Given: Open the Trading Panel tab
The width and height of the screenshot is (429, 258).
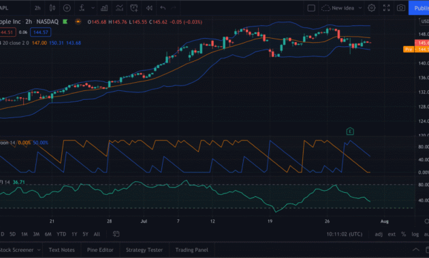Looking at the screenshot, I should point(192,250).
